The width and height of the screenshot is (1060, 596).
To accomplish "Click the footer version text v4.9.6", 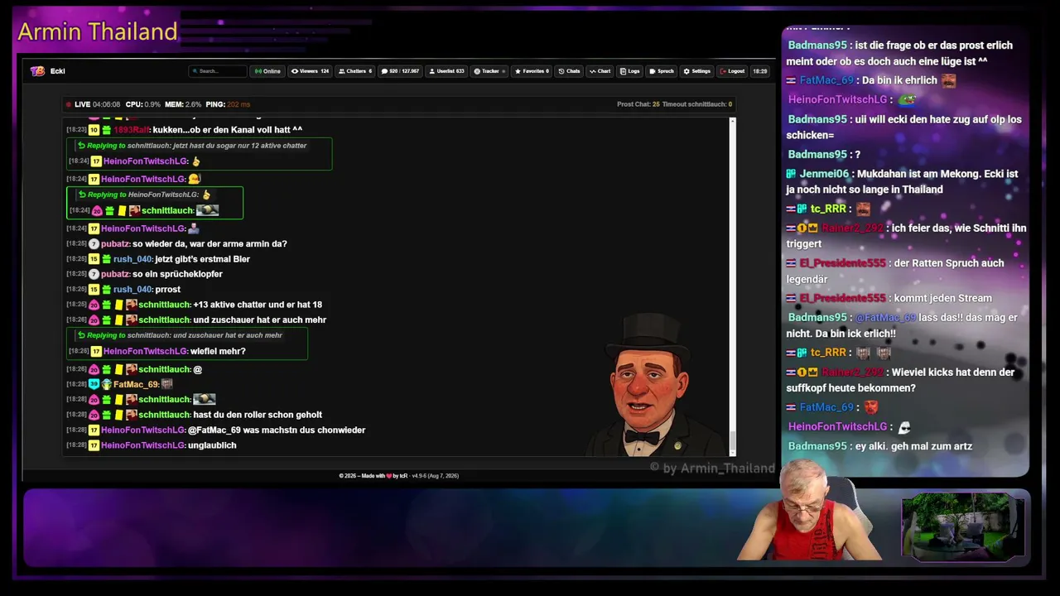I will [x=421, y=476].
